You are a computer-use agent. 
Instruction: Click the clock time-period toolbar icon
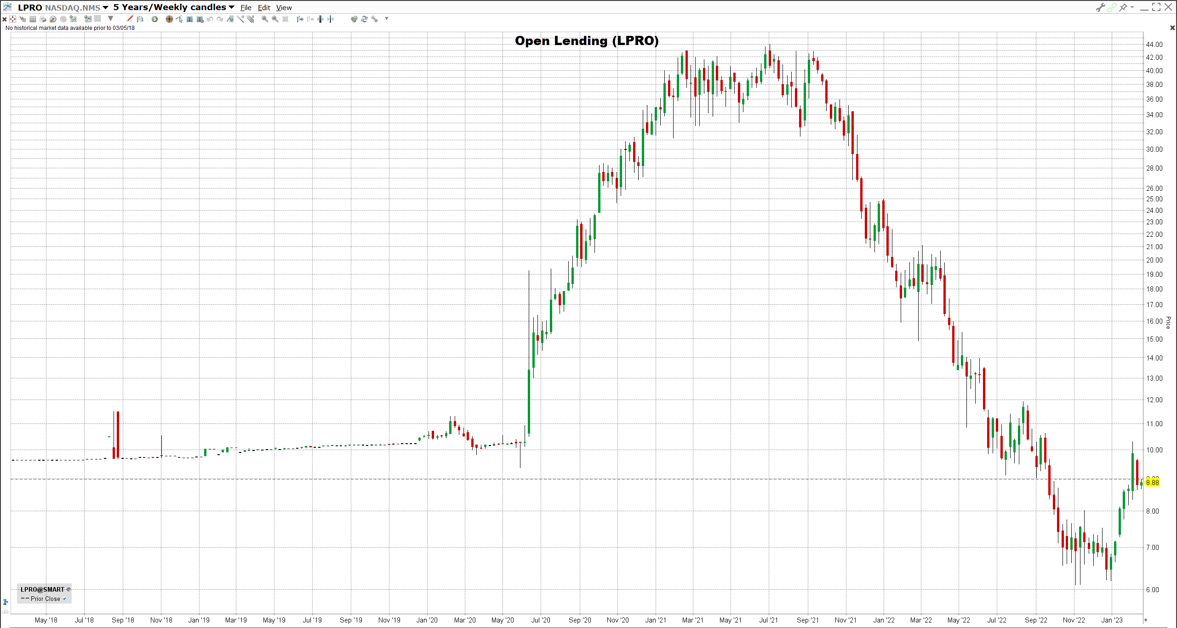coord(53,19)
